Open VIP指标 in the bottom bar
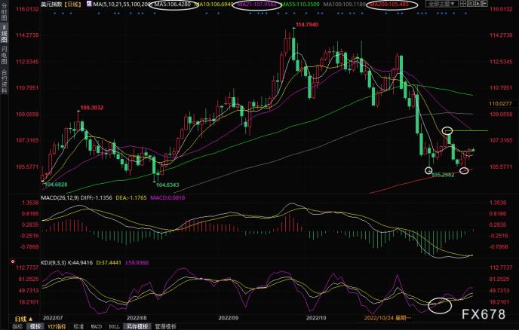 (x=57, y=326)
